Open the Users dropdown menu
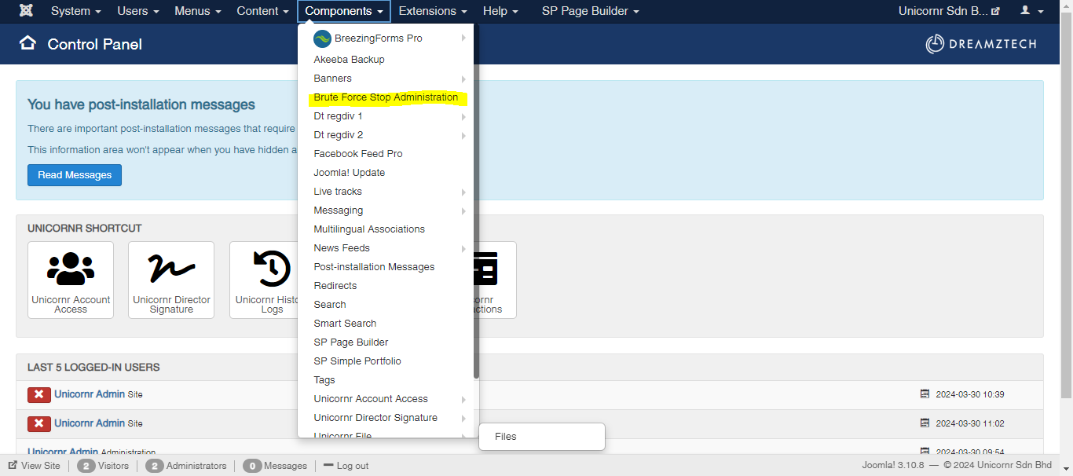The width and height of the screenshot is (1073, 476). click(x=138, y=11)
